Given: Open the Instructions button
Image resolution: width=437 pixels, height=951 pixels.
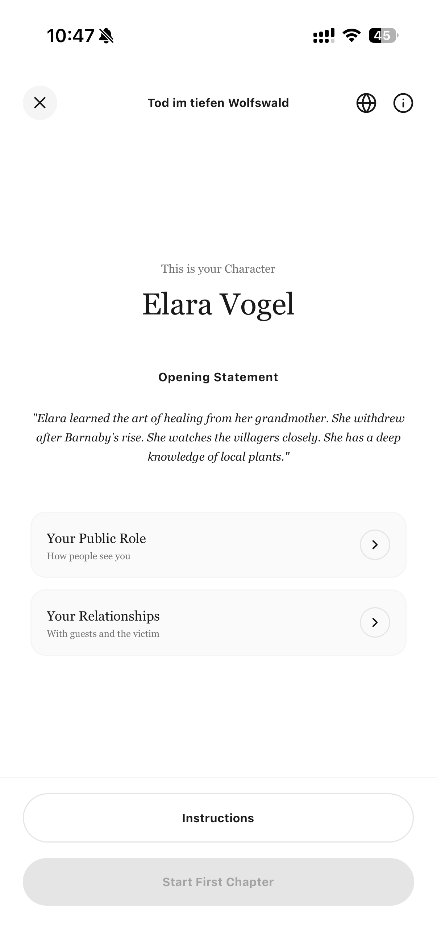Looking at the screenshot, I should pos(218,818).
